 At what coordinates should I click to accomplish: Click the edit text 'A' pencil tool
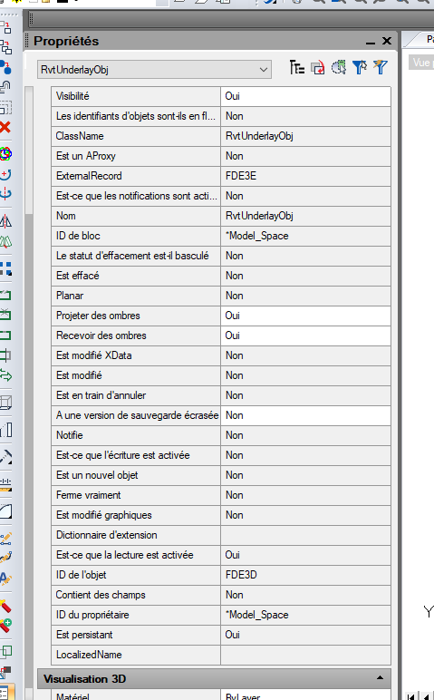coord(5,578)
